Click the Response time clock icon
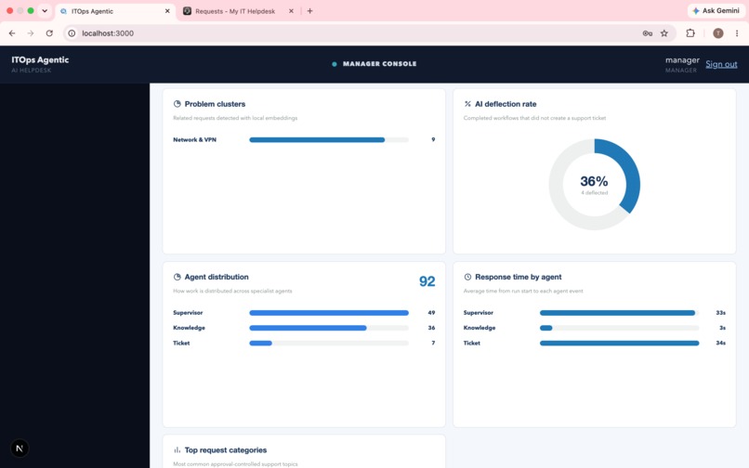 467,277
